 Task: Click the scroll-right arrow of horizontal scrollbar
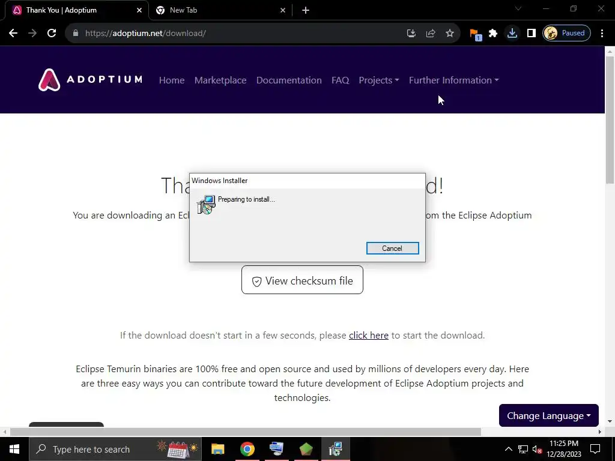[600, 432]
